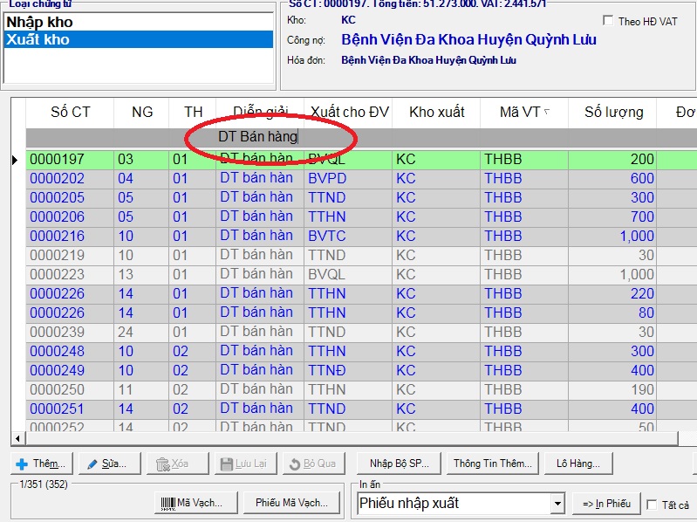Select Nhập kho document type
The image size is (697, 522).
pos(138,22)
